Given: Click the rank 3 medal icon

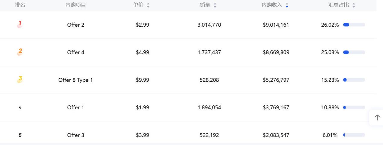Looking at the screenshot, I should 20,80.
